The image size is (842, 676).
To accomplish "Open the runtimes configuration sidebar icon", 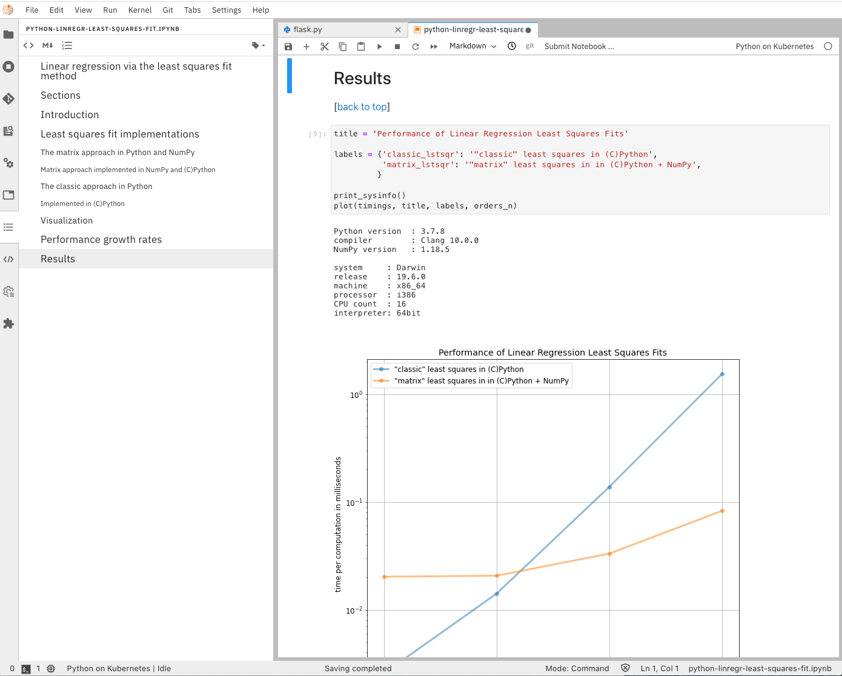I will click(x=8, y=291).
